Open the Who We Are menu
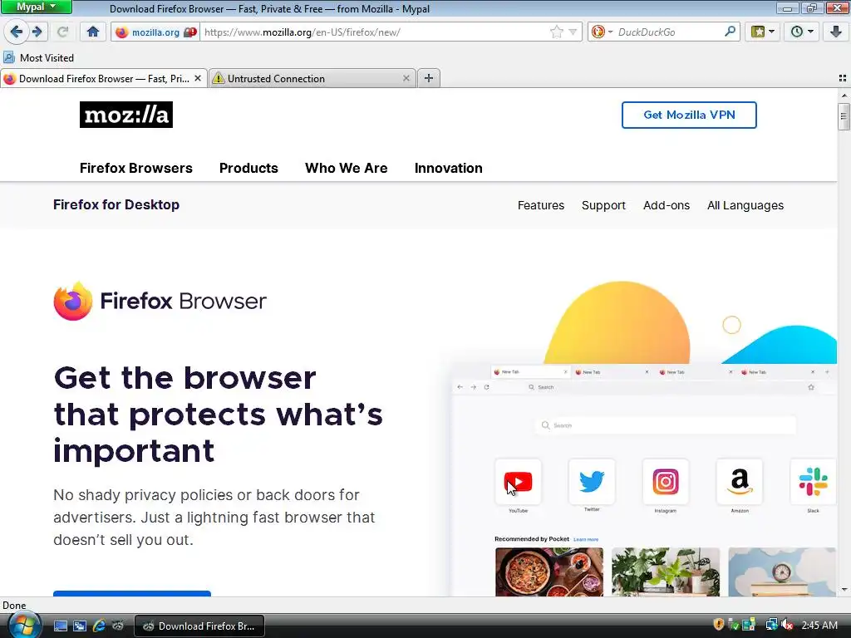851x638 pixels. [347, 168]
